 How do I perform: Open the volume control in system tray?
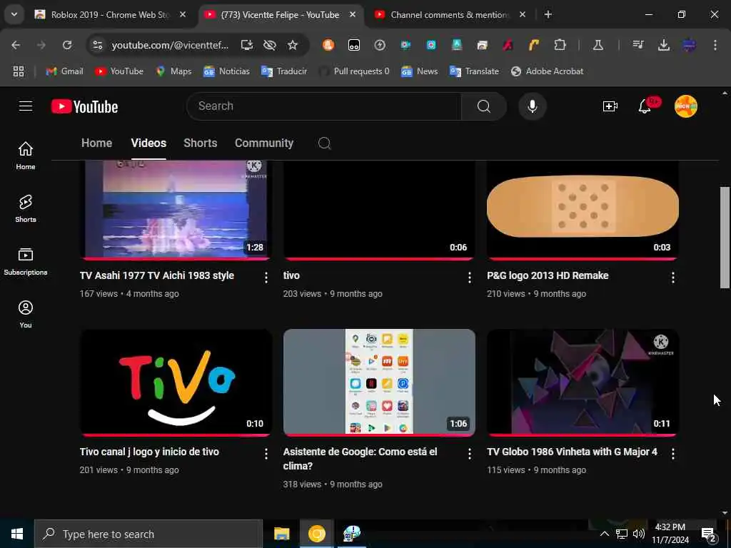[639, 534]
